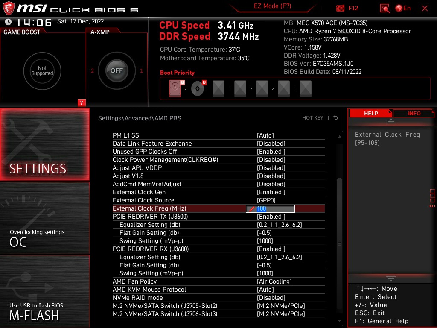
Task: Toggle PCIE REDRIVER RX Enabled value
Action: 271,249
